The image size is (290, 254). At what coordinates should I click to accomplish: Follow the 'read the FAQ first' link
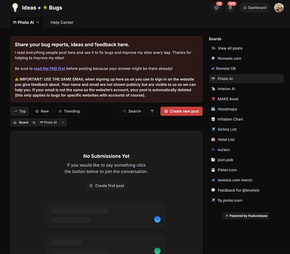tap(49, 69)
